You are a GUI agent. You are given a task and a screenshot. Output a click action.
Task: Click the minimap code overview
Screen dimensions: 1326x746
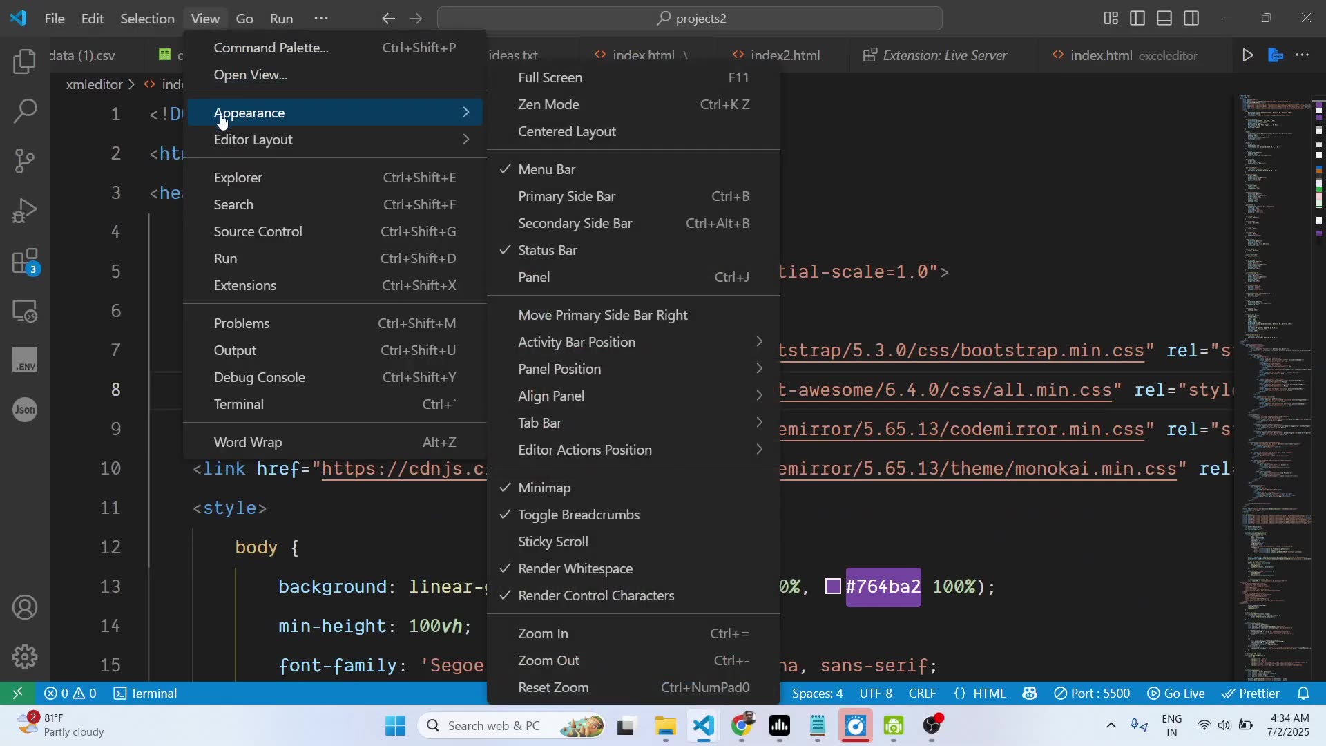click(x=1276, y=387)
